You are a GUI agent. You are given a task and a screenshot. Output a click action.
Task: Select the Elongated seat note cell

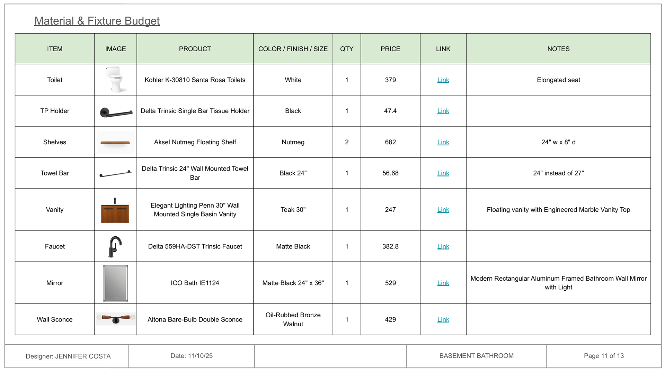point(558,80)
